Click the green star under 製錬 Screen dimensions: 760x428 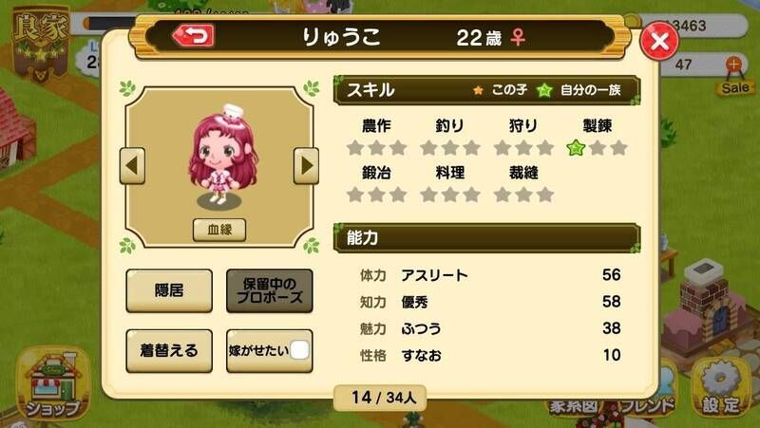click(576, 148)
